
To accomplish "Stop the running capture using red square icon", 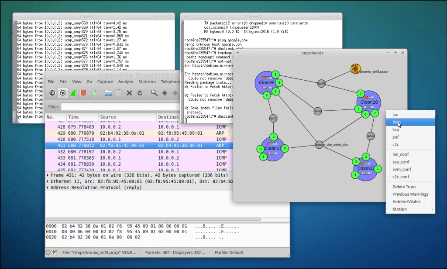I will 83,92.
